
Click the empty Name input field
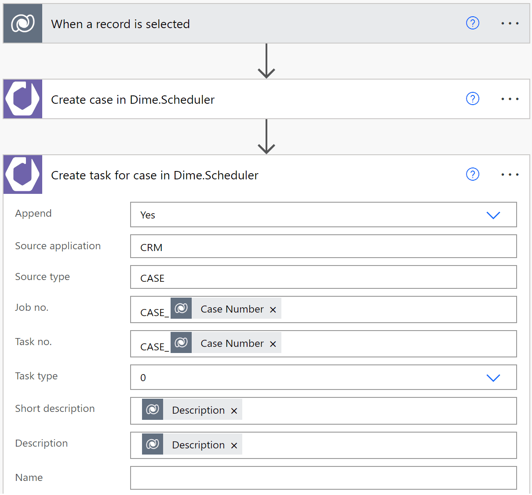[x=323, y=478]
